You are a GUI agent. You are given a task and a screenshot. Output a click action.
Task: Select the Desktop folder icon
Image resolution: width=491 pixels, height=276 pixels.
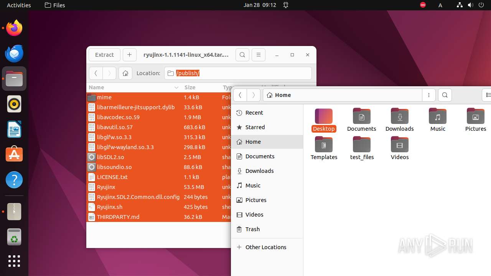[324, 120]
